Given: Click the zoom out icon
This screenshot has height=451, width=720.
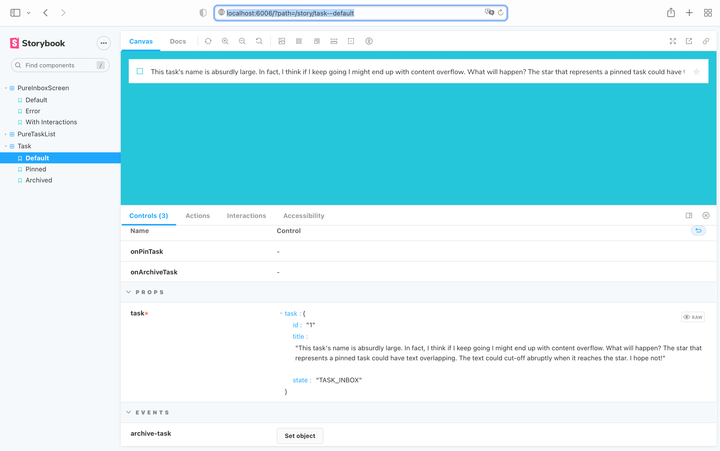Looking at the screenshot, I should 243,41.
